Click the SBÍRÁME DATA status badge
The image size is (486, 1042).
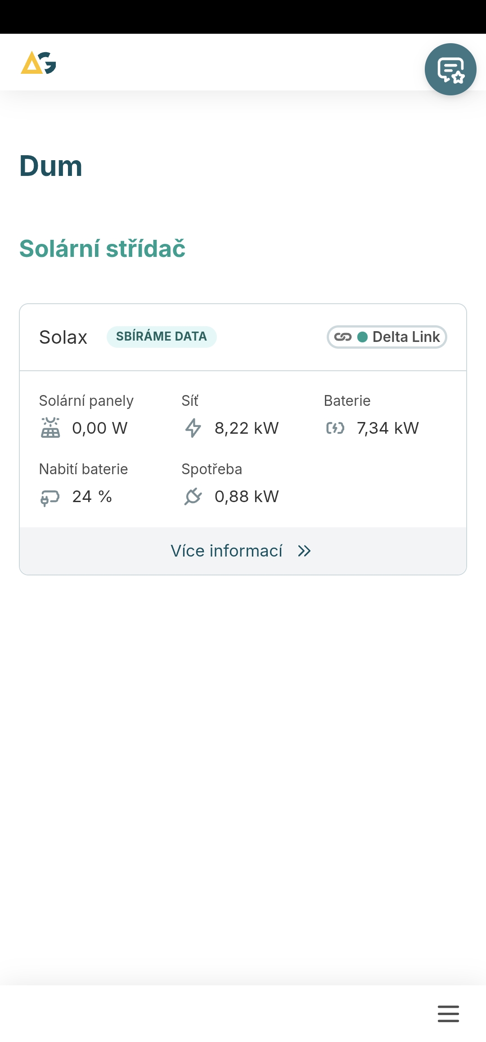162,337
